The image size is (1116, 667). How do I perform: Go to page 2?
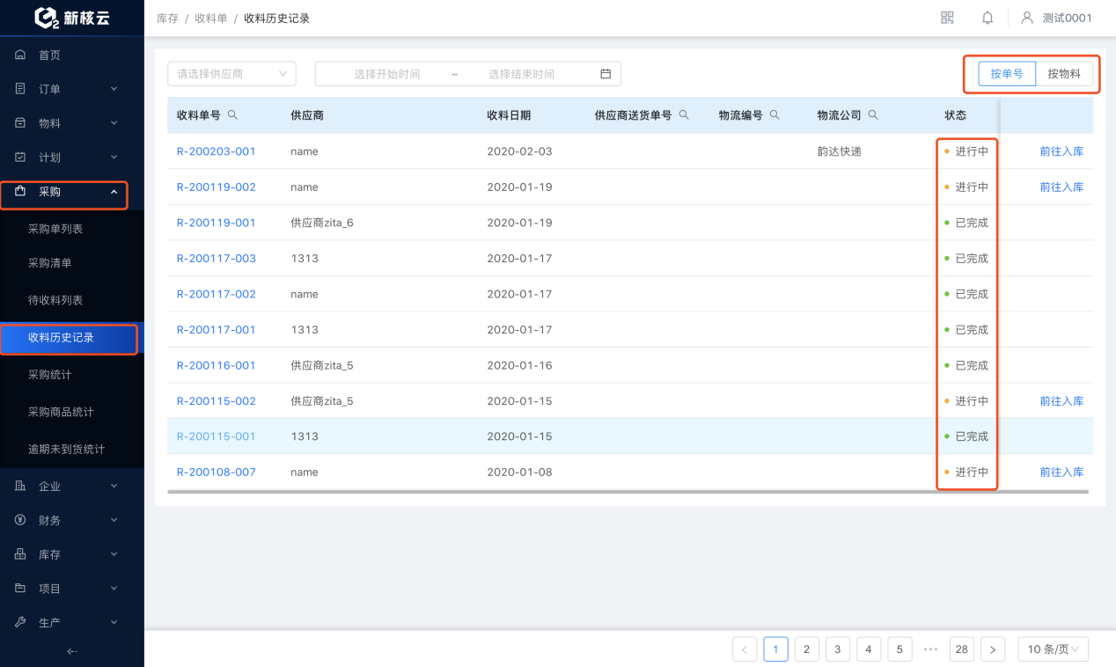(806, 649)
